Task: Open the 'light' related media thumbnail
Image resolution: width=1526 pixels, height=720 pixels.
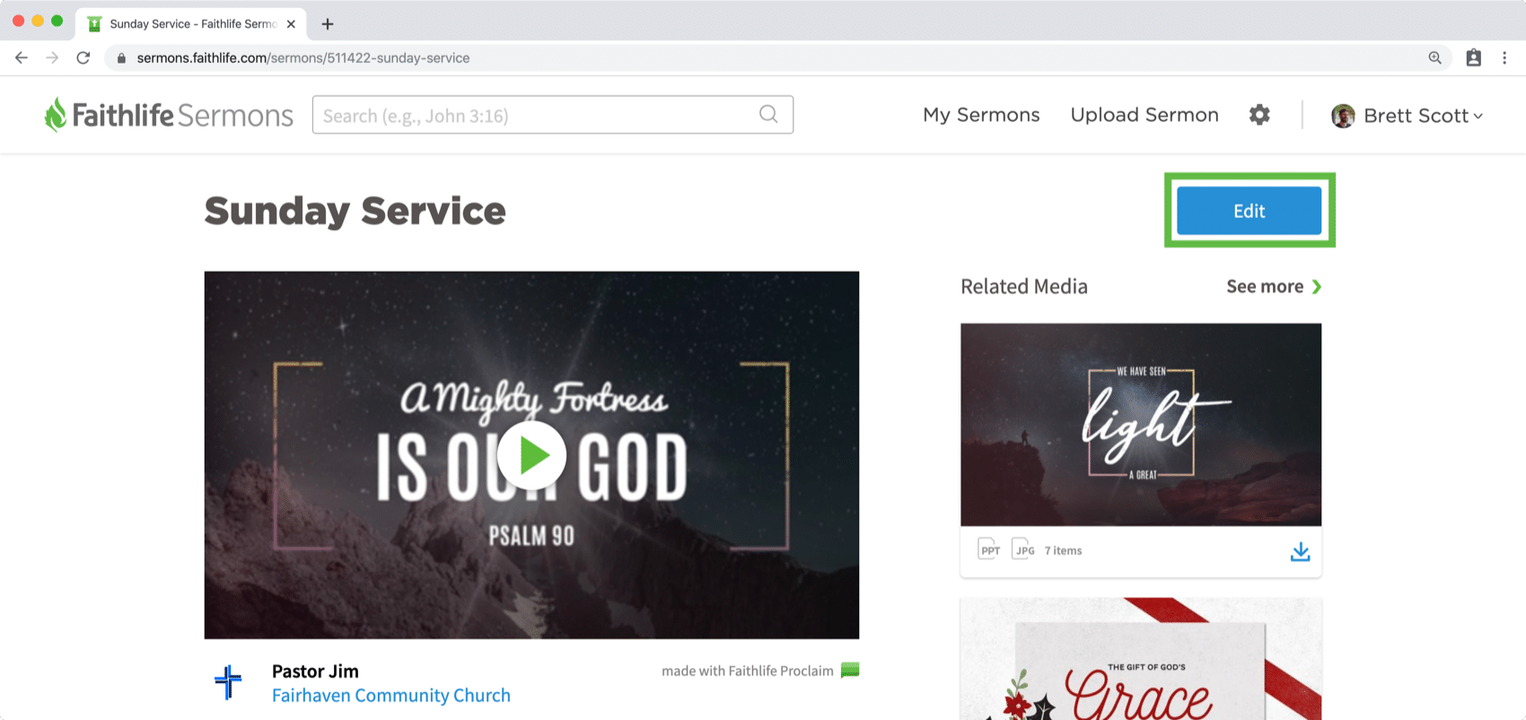Action: [1141, 425]
